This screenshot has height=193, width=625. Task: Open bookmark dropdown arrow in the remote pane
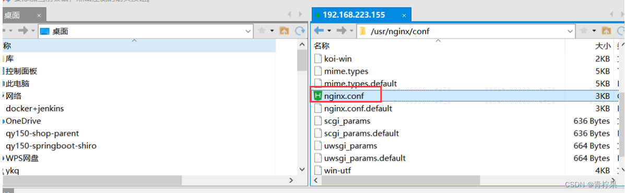pos(594,31)
